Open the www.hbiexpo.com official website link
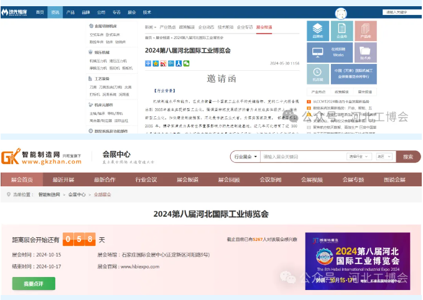The image size is (423, 300). pyautogui.click(x=140, y=266)
